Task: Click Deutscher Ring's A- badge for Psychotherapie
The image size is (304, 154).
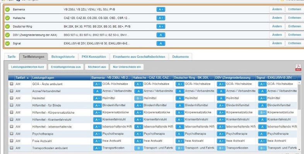Action: coord(180,134)
